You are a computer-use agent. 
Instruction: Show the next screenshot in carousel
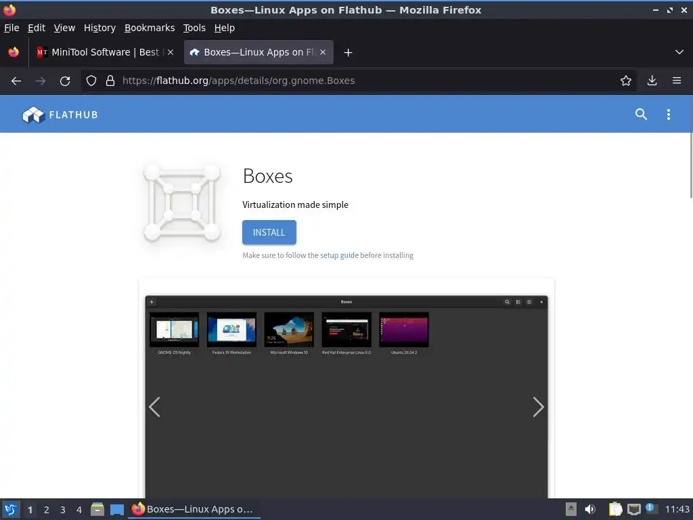(538, 407)
